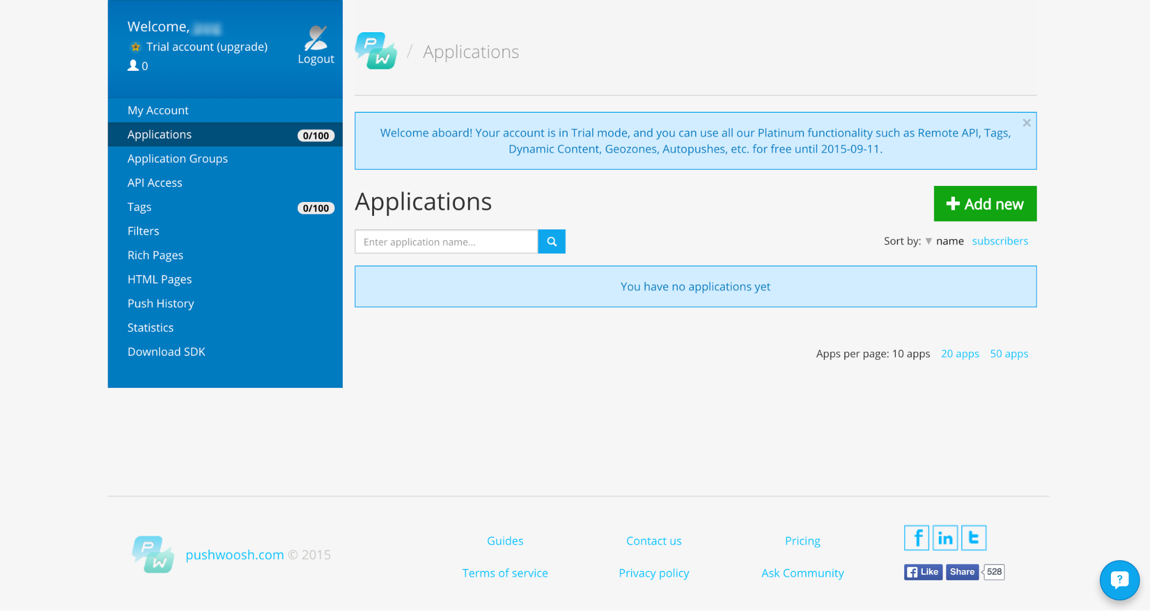The height and width of the screenshot is (611, 1150).
Task: Dismiss the Trial mode welcome banner
Action: [x=1026, y=122]
